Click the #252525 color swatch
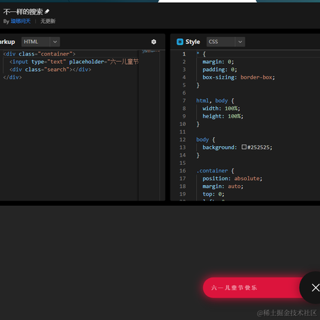 click(243, 147)
